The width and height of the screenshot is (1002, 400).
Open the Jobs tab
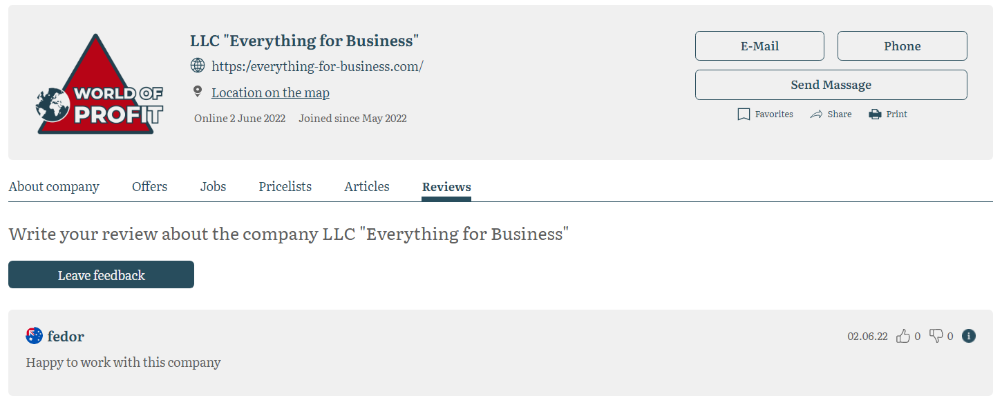pyautogui.click(x=213, y=186)
